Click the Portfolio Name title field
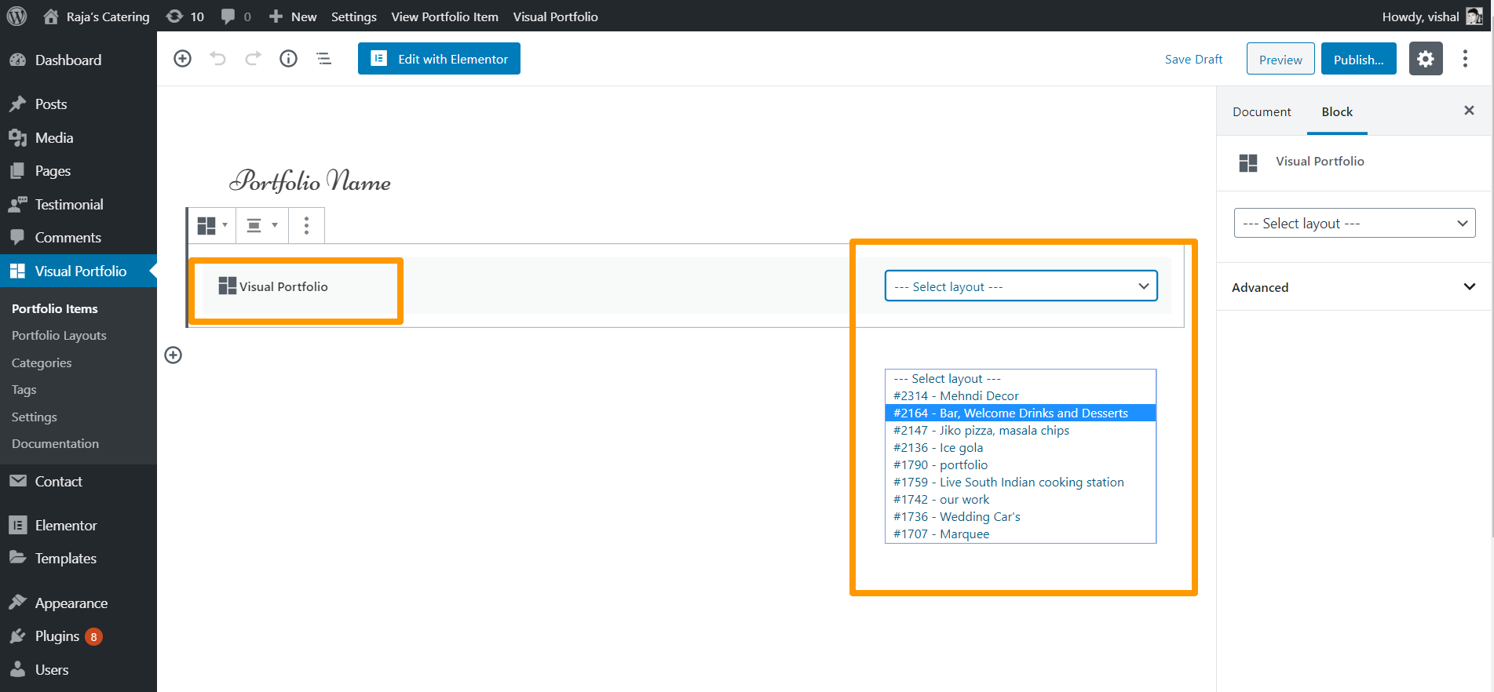This screenshot has height=692, width=1494. (x=310, y=181)
